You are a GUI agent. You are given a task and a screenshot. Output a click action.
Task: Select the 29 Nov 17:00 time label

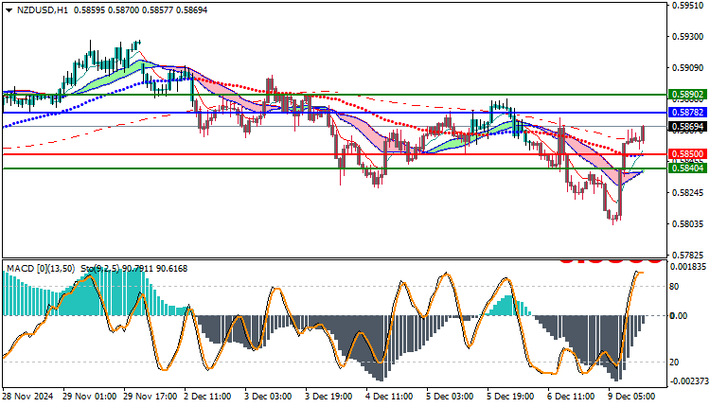pos(150,397)
